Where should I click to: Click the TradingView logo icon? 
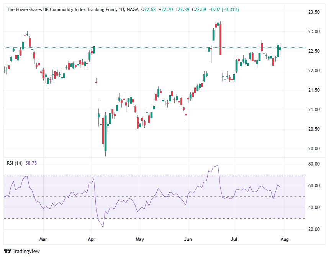coord(8,252)
